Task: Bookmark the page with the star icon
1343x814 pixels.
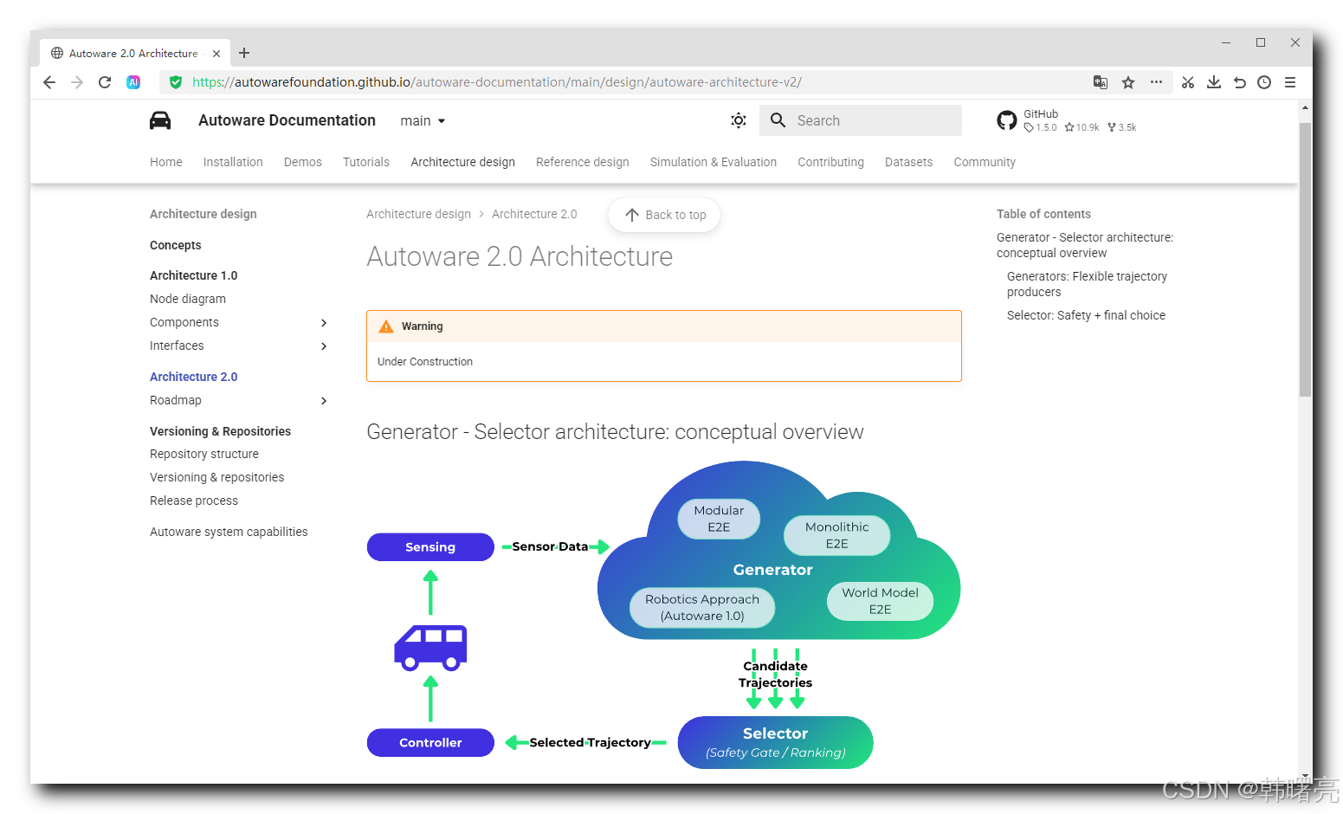Action: [x=1128, y=82]
